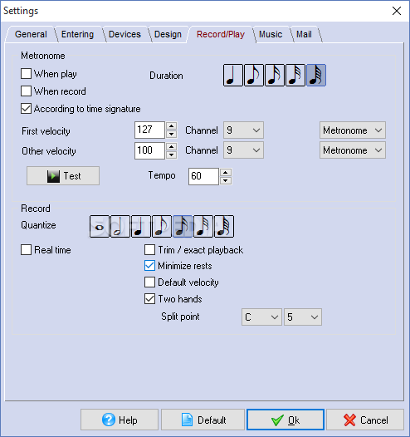Viewport: 410px width, 437px height.
Task: Click the Test metronome button
Action: [63, 176]
